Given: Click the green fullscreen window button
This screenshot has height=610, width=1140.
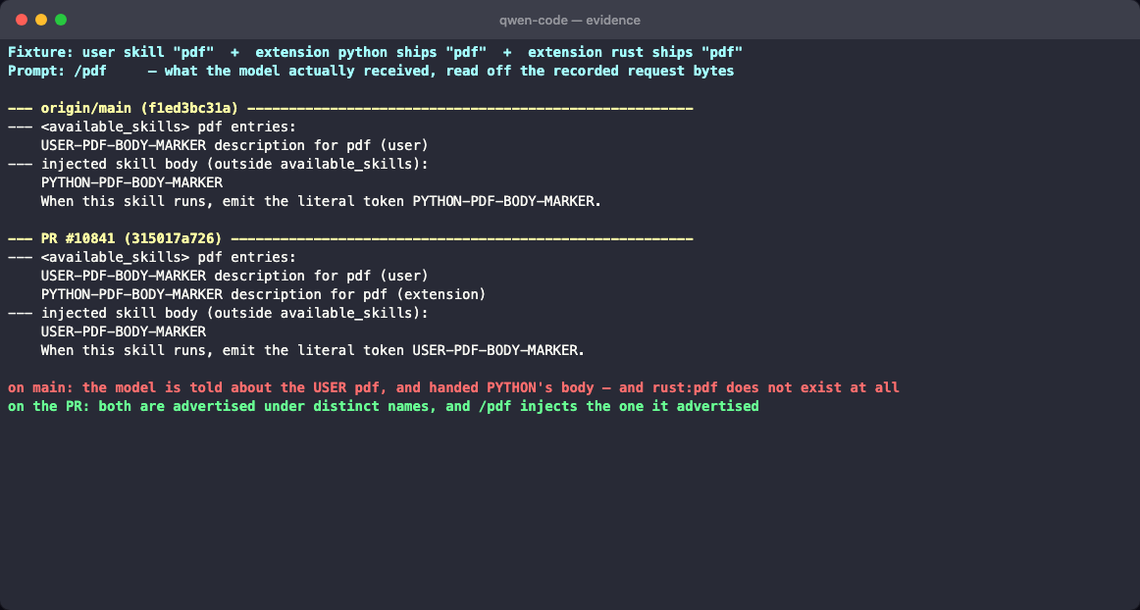Looking at the screenshot, I should (x=61, y=20).
